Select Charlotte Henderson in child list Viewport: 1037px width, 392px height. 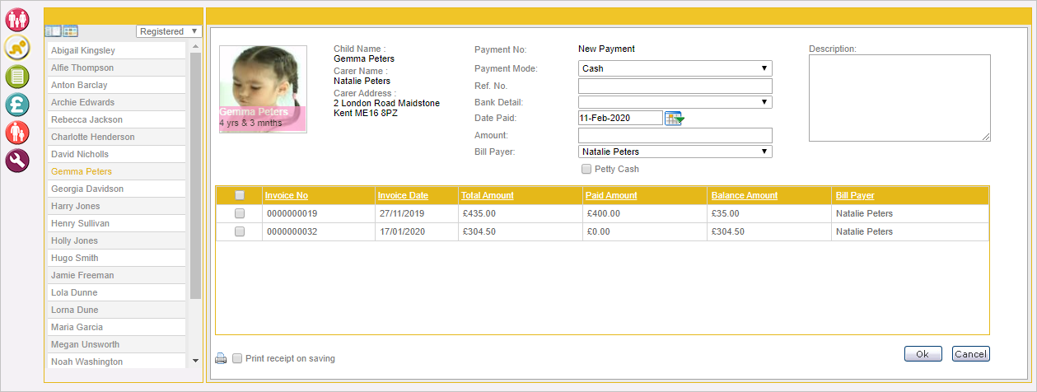(116, 137)
